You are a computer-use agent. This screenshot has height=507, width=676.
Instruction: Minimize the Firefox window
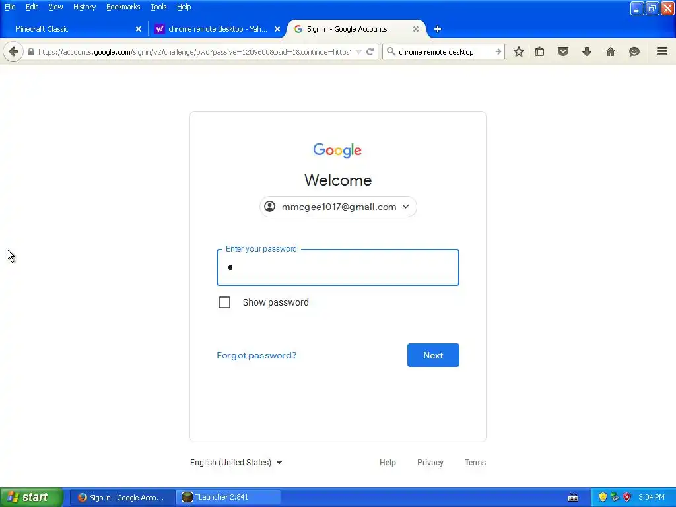coord(637,8)
